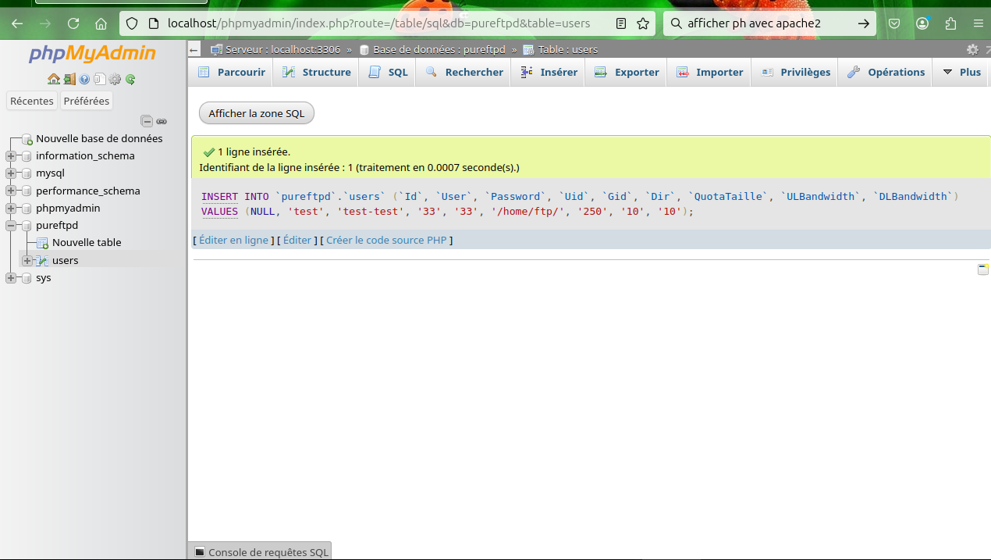991x560 pixels.
Task: Open the Rechercher tab
Action: [x=464, y=72]
